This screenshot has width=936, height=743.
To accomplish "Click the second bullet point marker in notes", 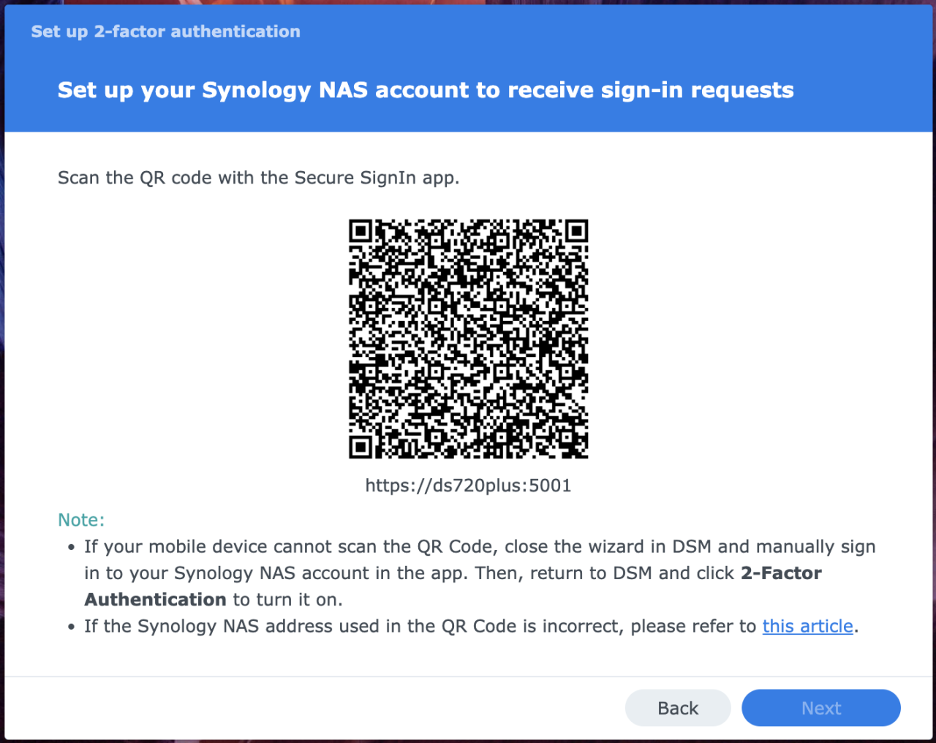I will [71, 627].
